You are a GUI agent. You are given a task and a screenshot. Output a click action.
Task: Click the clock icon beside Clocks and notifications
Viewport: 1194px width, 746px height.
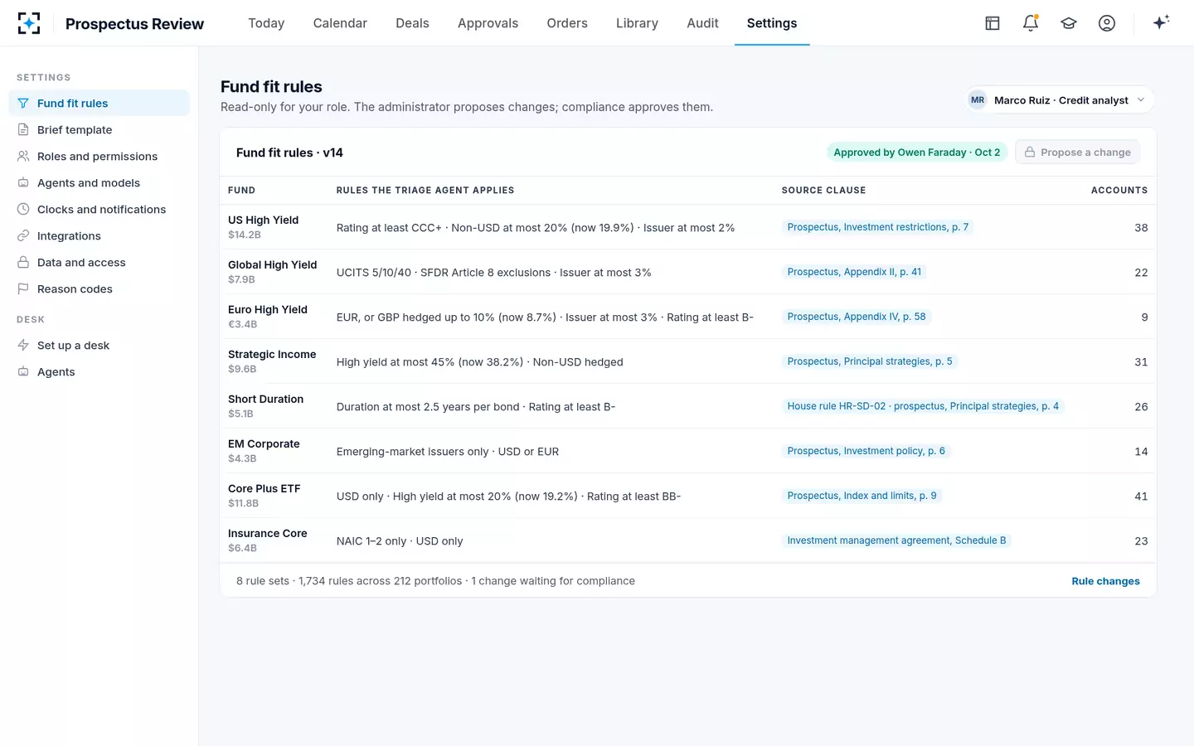pyautogui.click(x=23, y=209)
